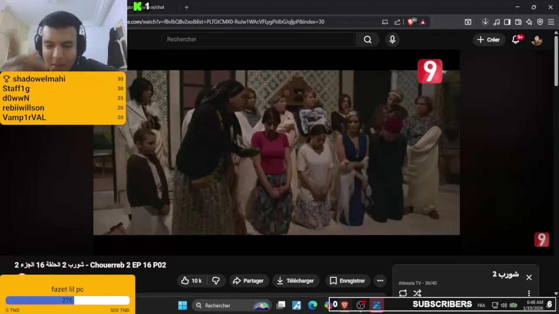This screenshot has width=559, height=314.
Task: Click the share page icon in address bar
Action: (397, 22)
